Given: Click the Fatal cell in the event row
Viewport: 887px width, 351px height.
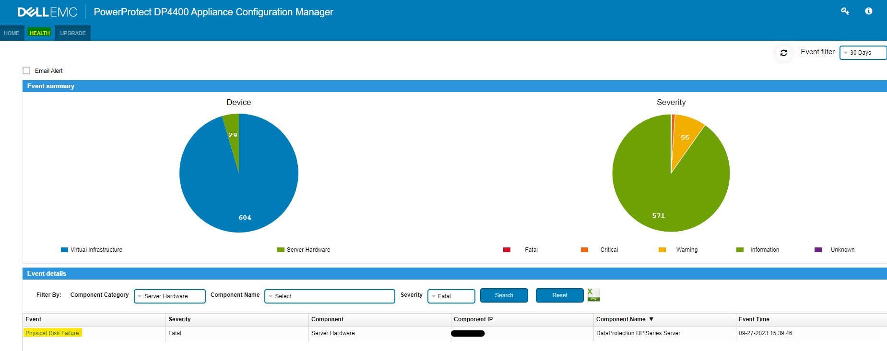Looking at the screenshot, I should 175,333.
